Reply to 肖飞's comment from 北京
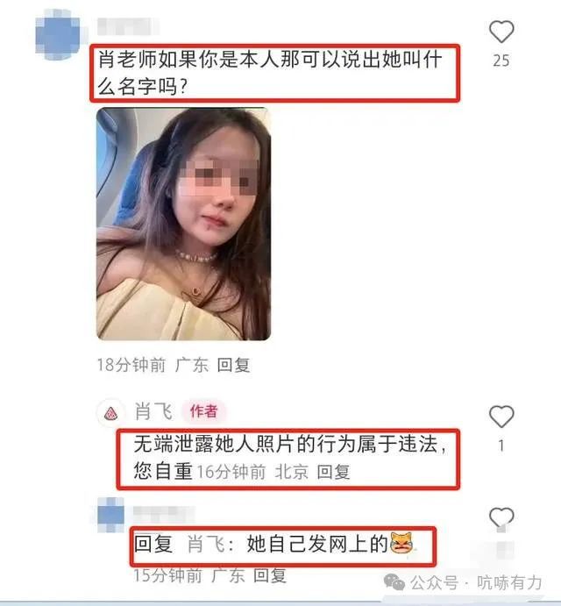The image size is (561, 606). pyautogui.click(x=333, y=472)
